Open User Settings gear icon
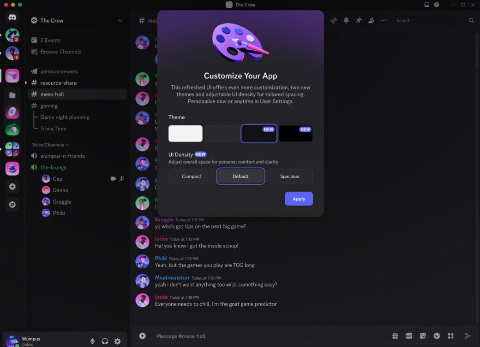The height and width of the screenshot is (347, 480). pos(117,341)
